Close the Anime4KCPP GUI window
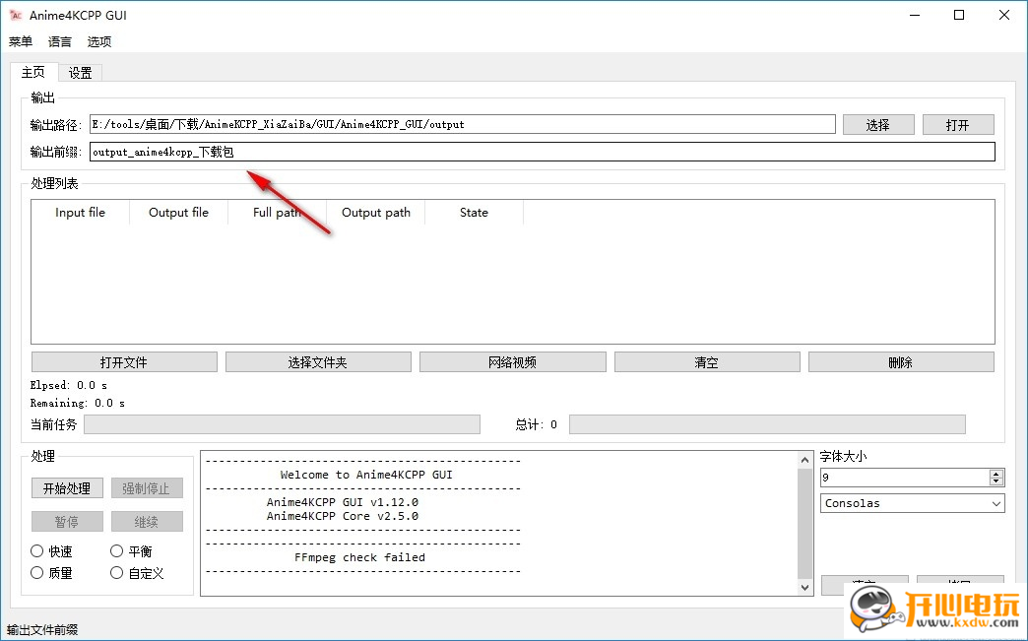Viewport: 1028px width, 641px height. (x=1003, y=15)
